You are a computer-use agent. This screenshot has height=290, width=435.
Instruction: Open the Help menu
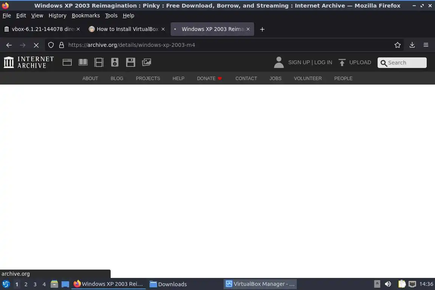coord(128,15)
